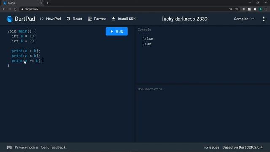Close the DartPad browser tab
Viewport: 270px width, 152px height.
click(x=41, y=3)
